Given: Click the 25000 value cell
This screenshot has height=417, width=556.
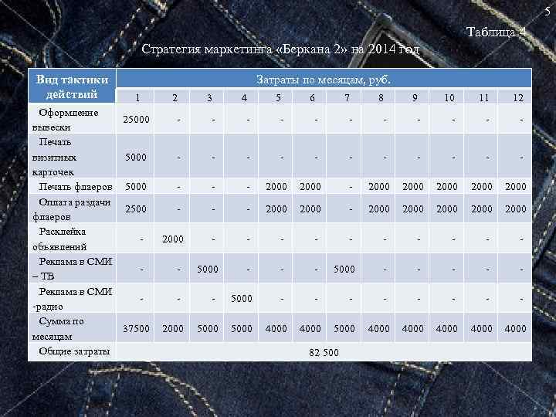Looking at the screenshot, I should coord(136,120).
